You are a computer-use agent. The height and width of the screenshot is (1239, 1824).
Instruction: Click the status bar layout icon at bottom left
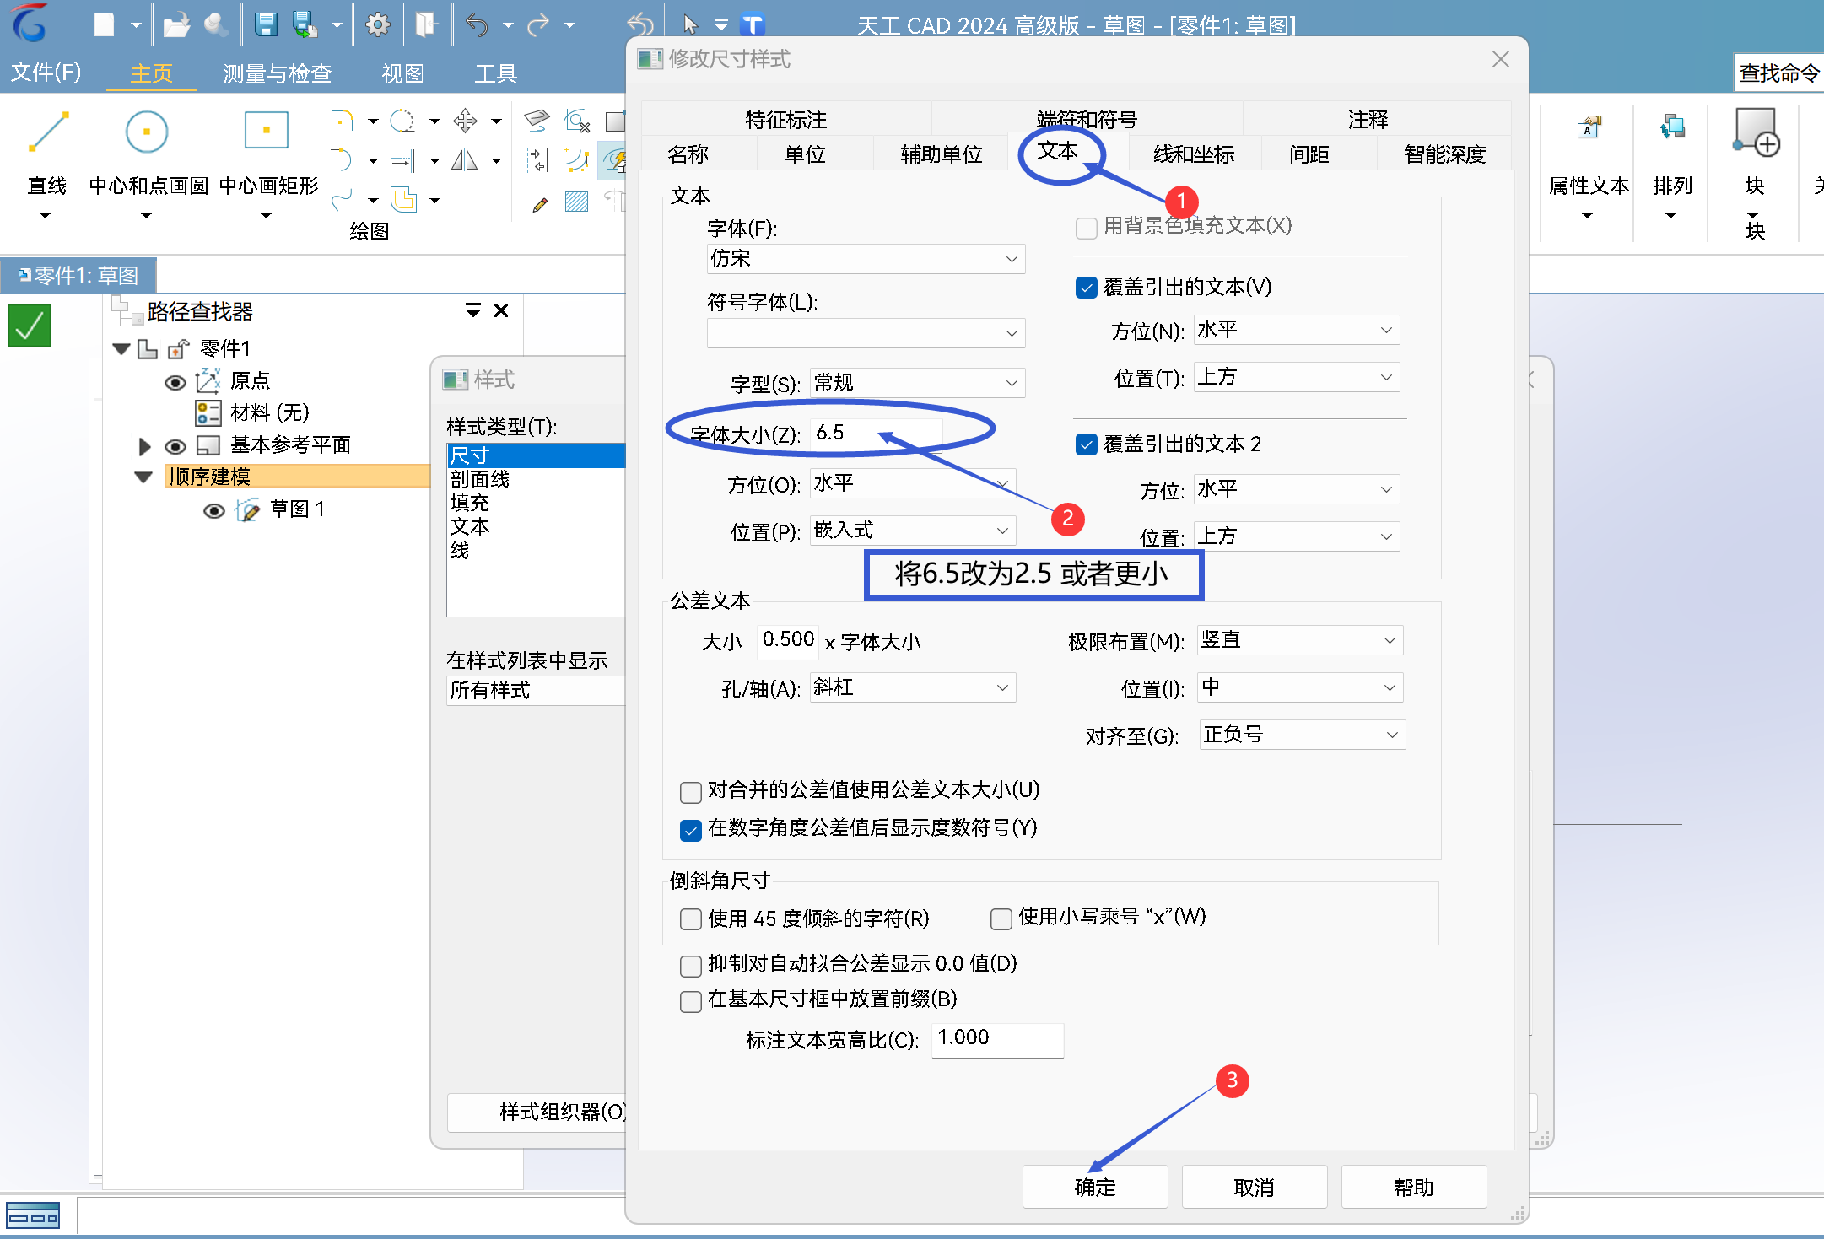[33, 1217]
